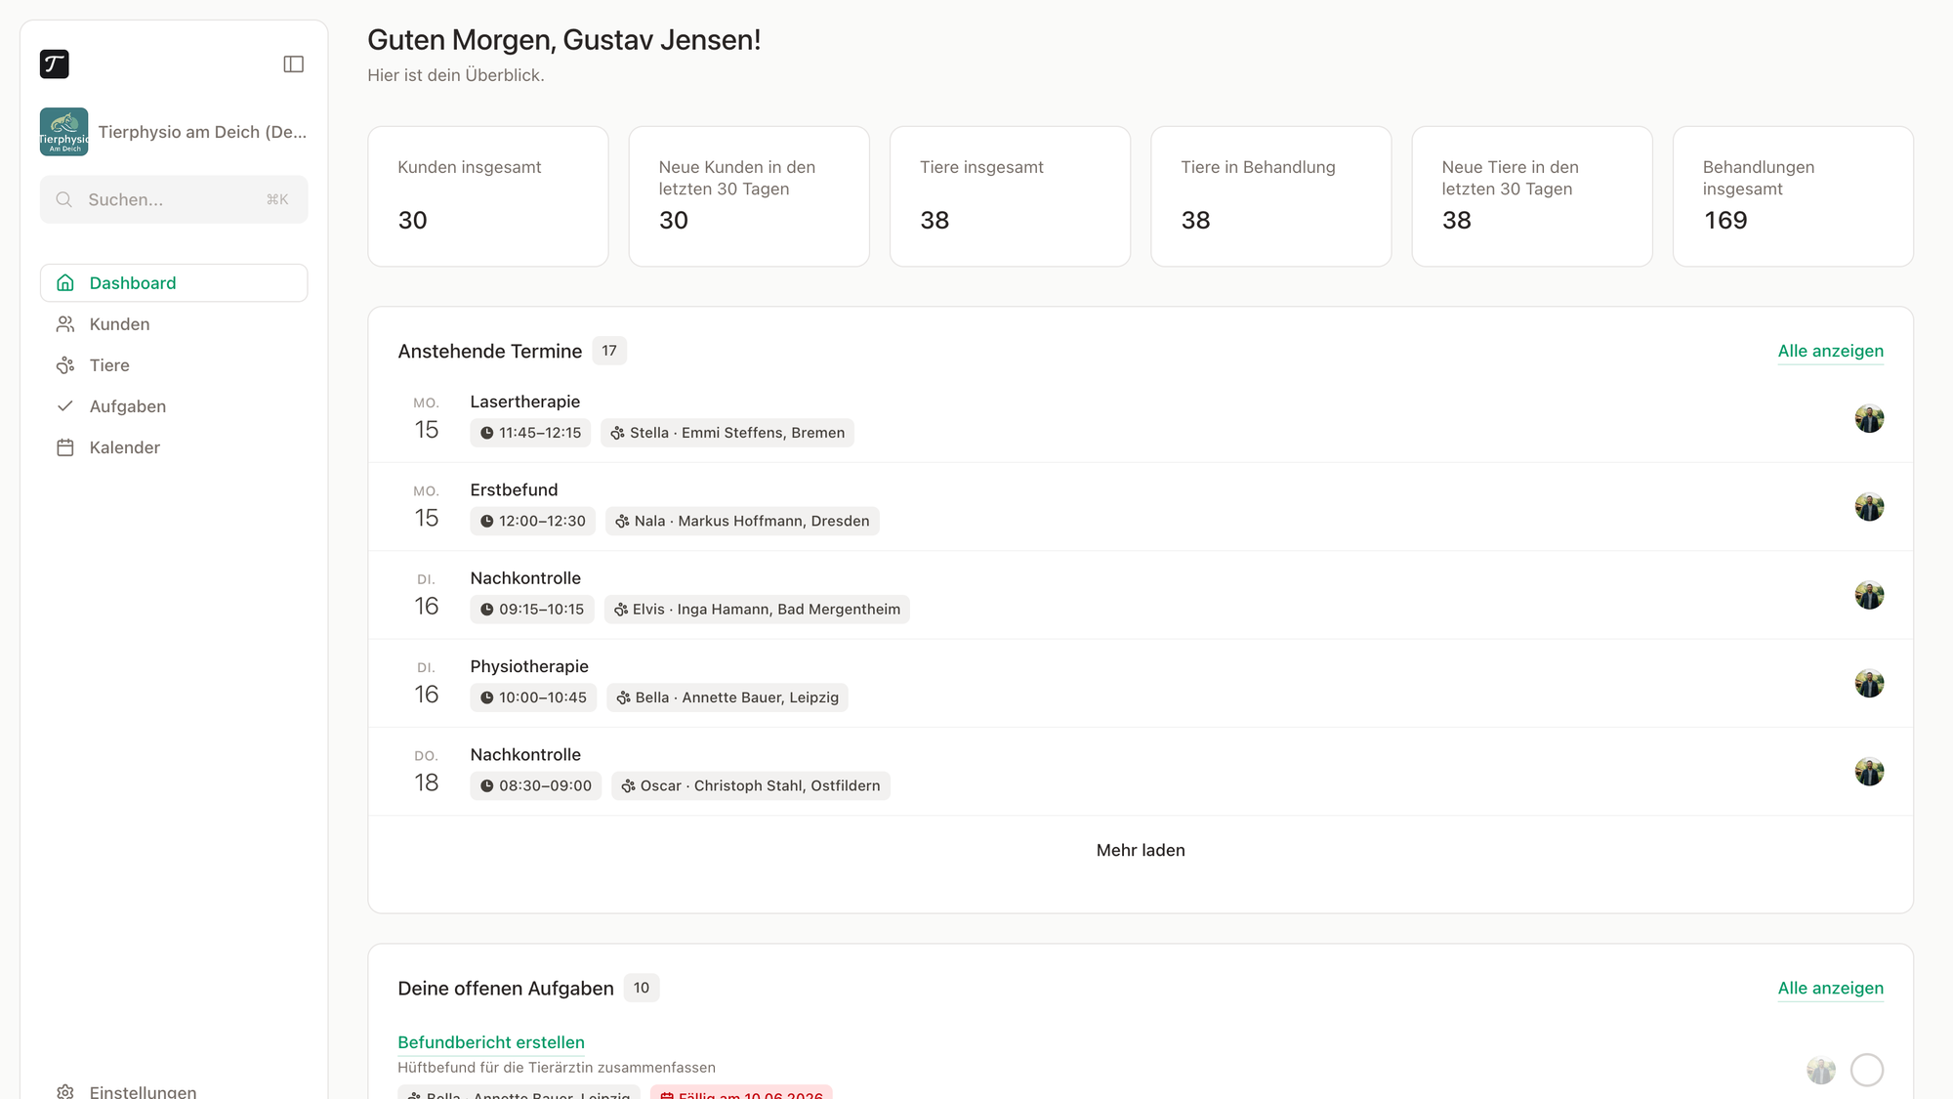Click the app logo icon at top left
1953x1099 pixels.
pyautogui.click(x=55, y=64)
